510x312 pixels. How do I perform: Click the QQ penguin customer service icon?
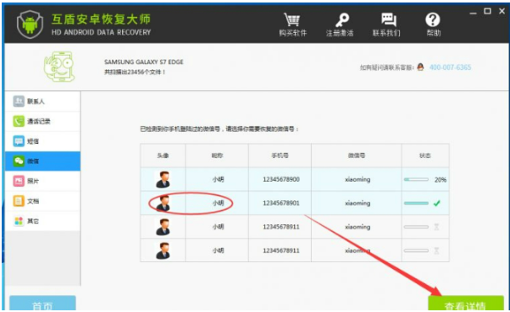pyautogui.click(x=420, y=67)
